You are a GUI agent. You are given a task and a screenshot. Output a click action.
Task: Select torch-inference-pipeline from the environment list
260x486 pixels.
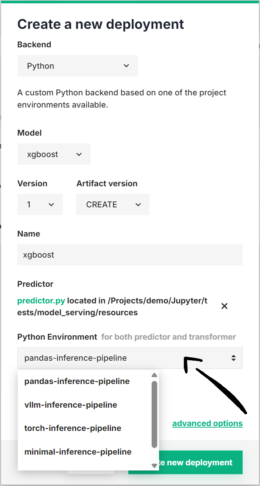(x=72, y=428)
